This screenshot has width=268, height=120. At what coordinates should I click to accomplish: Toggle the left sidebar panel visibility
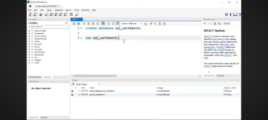232,14
